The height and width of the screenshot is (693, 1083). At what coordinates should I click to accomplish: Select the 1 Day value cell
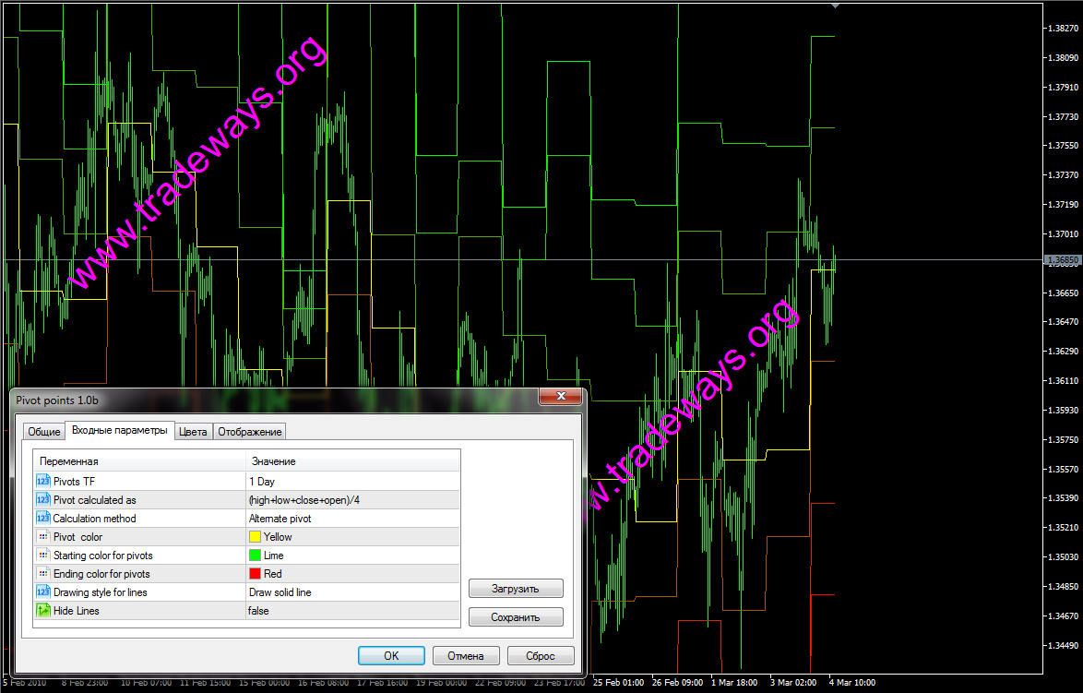point(353,481)
